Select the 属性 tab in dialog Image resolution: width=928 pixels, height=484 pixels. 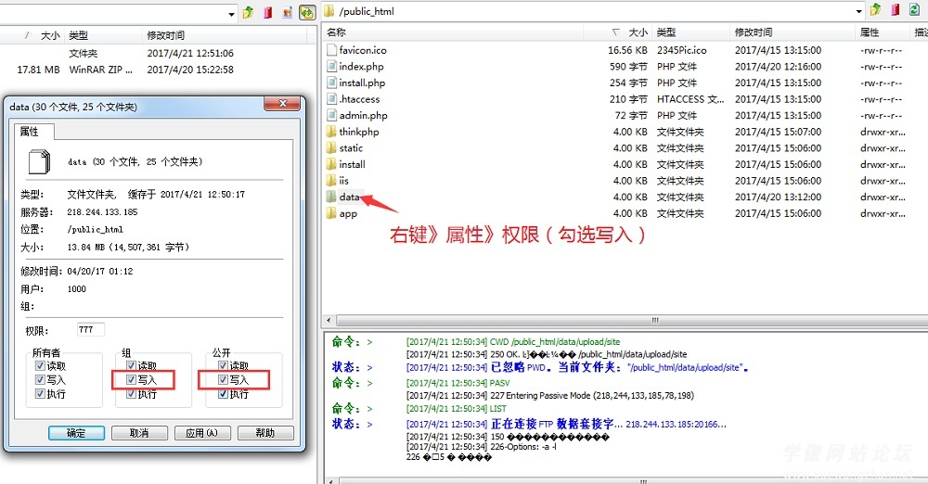pos(30,132)
